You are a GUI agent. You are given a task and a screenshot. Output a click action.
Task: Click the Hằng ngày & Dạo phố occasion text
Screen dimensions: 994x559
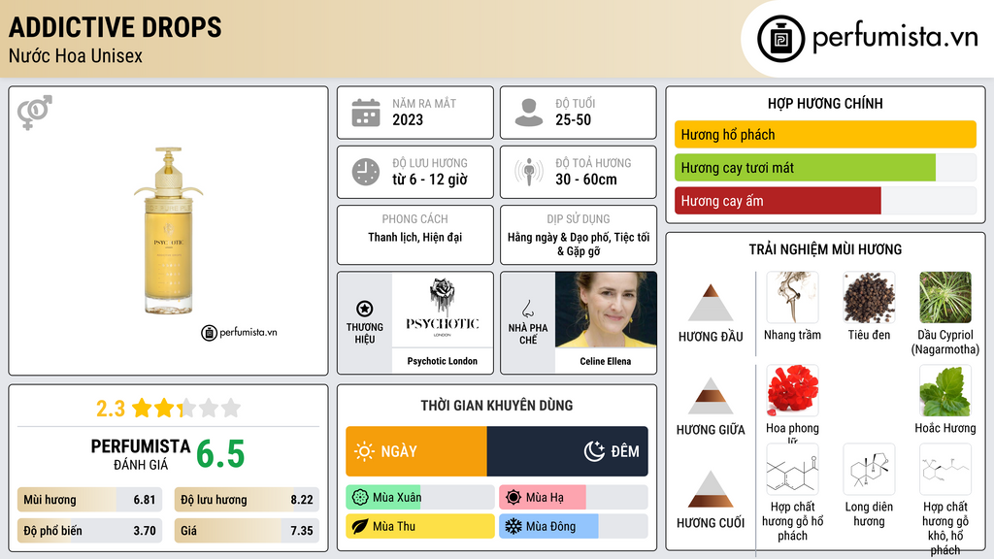[x=579, y=244]
